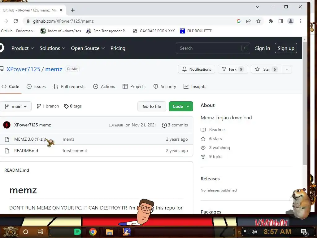Focus the GitHub Search field

[213, 48]
